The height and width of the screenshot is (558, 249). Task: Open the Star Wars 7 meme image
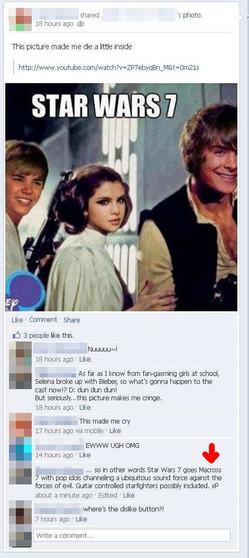[x=122, y=197]
